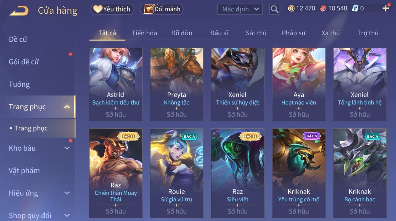Screen dimensions: 396x221
Task: Click the blue voucher currency icon
Action: (x=355, y=8)
